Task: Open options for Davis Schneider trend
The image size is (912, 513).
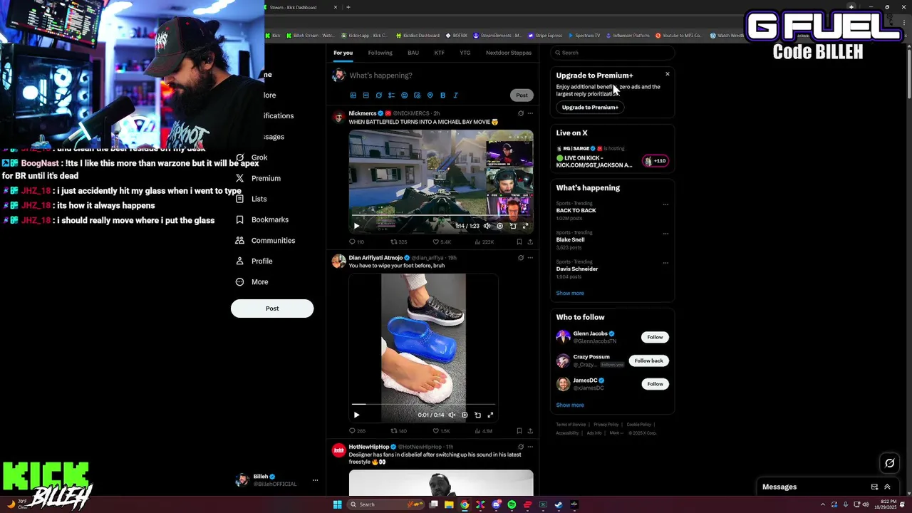Action: point(665,263)
